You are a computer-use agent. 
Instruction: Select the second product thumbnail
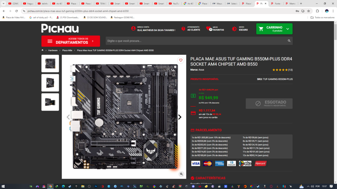tap(50, 83)
